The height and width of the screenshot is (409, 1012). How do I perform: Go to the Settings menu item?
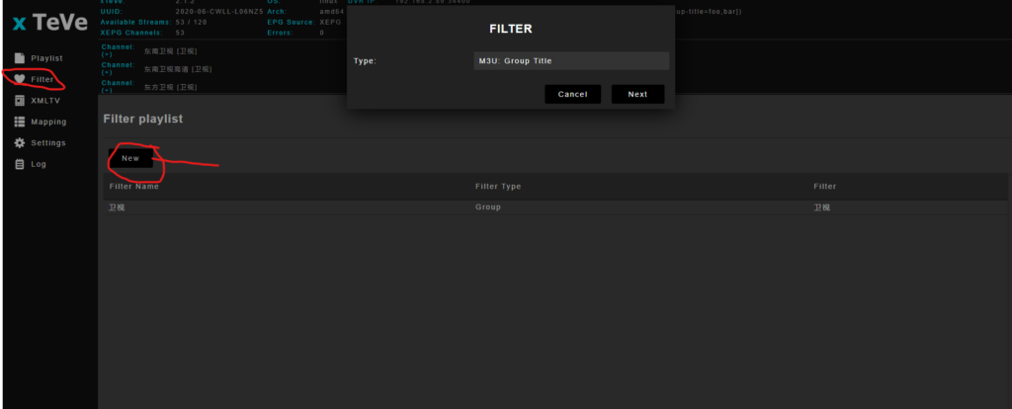coord(48,143)
